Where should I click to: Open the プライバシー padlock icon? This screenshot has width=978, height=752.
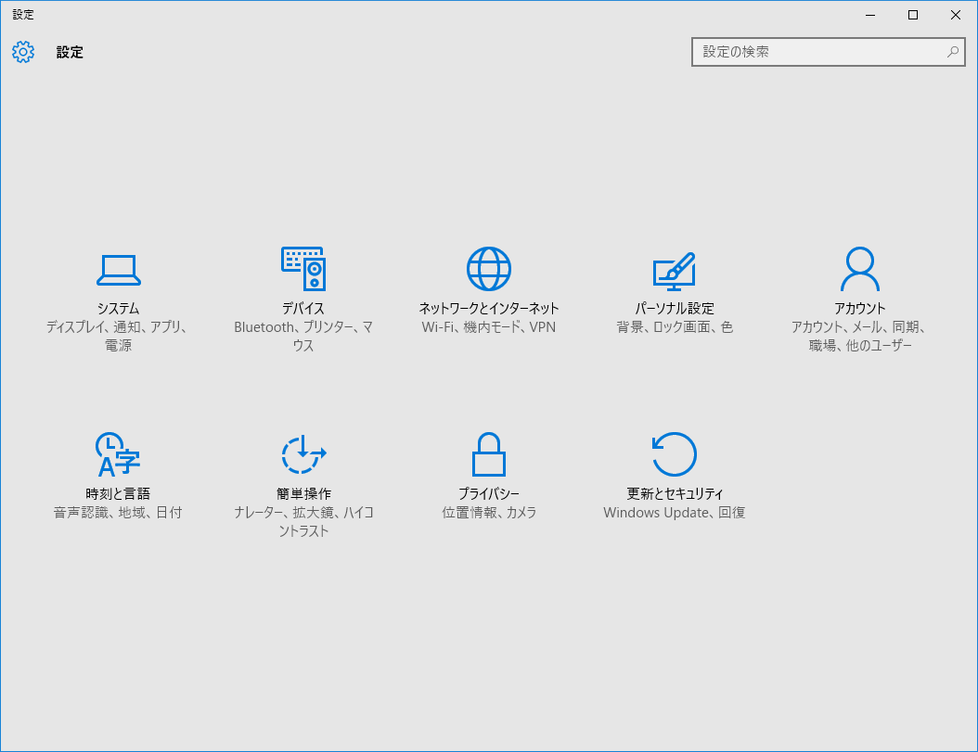click(x=488, y=454)
